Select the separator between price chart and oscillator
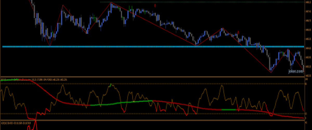312x130 pixels. [156, 77]
